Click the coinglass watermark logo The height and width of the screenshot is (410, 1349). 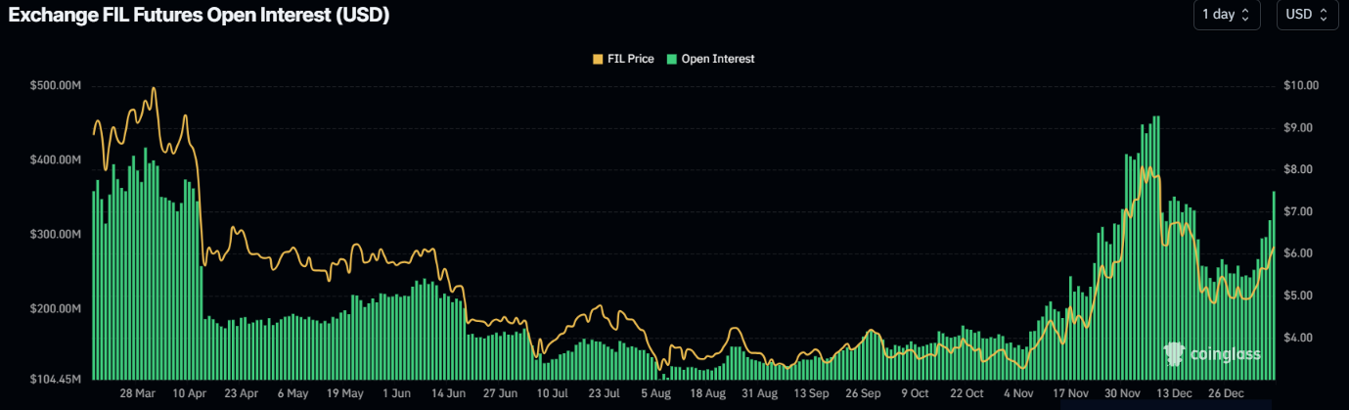(1213, 354)
